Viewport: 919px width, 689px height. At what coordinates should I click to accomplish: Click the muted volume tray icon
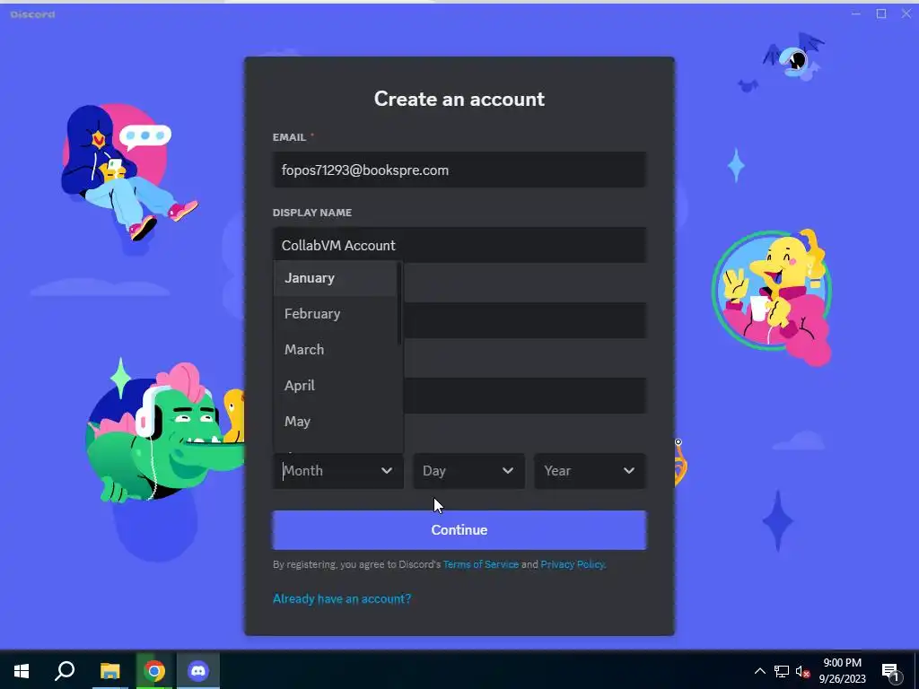pyautogui.click(x=802, y=671)
